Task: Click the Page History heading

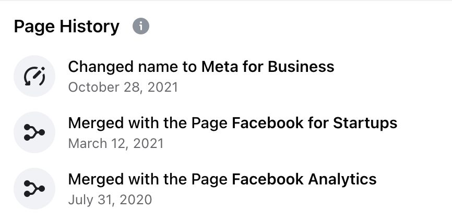Action: [x=67, y=27]
